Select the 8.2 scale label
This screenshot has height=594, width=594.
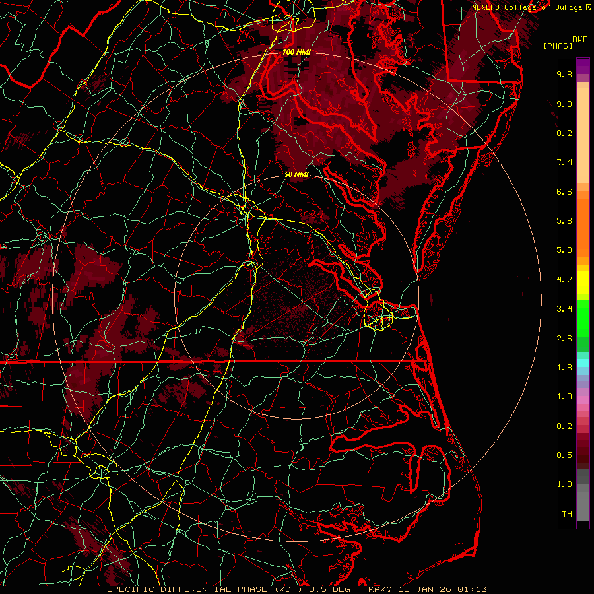coord(564,133)
